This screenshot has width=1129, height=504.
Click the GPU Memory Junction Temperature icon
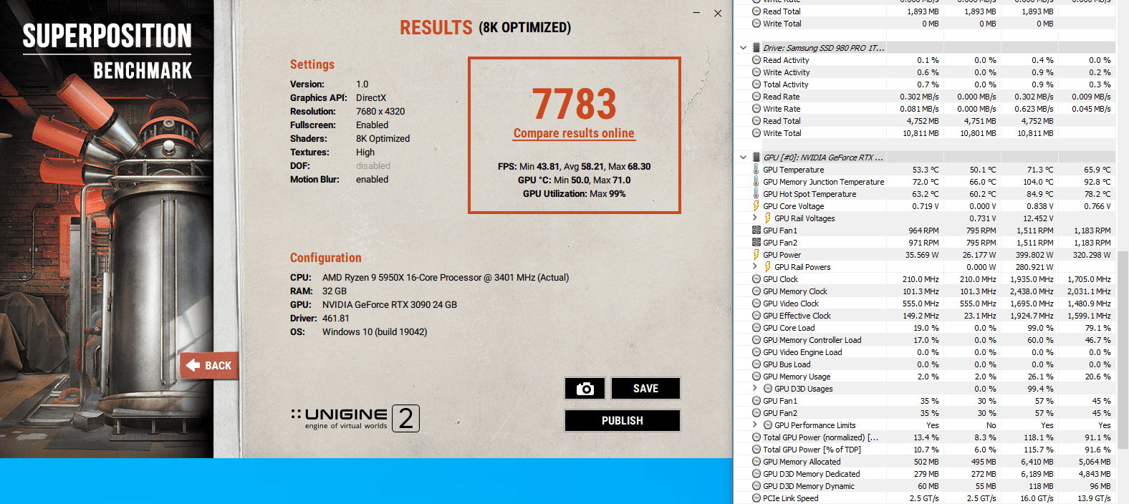pos(756,182)
